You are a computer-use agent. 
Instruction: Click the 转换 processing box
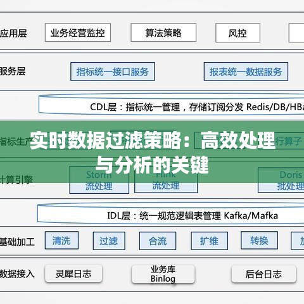click(259, 241)
